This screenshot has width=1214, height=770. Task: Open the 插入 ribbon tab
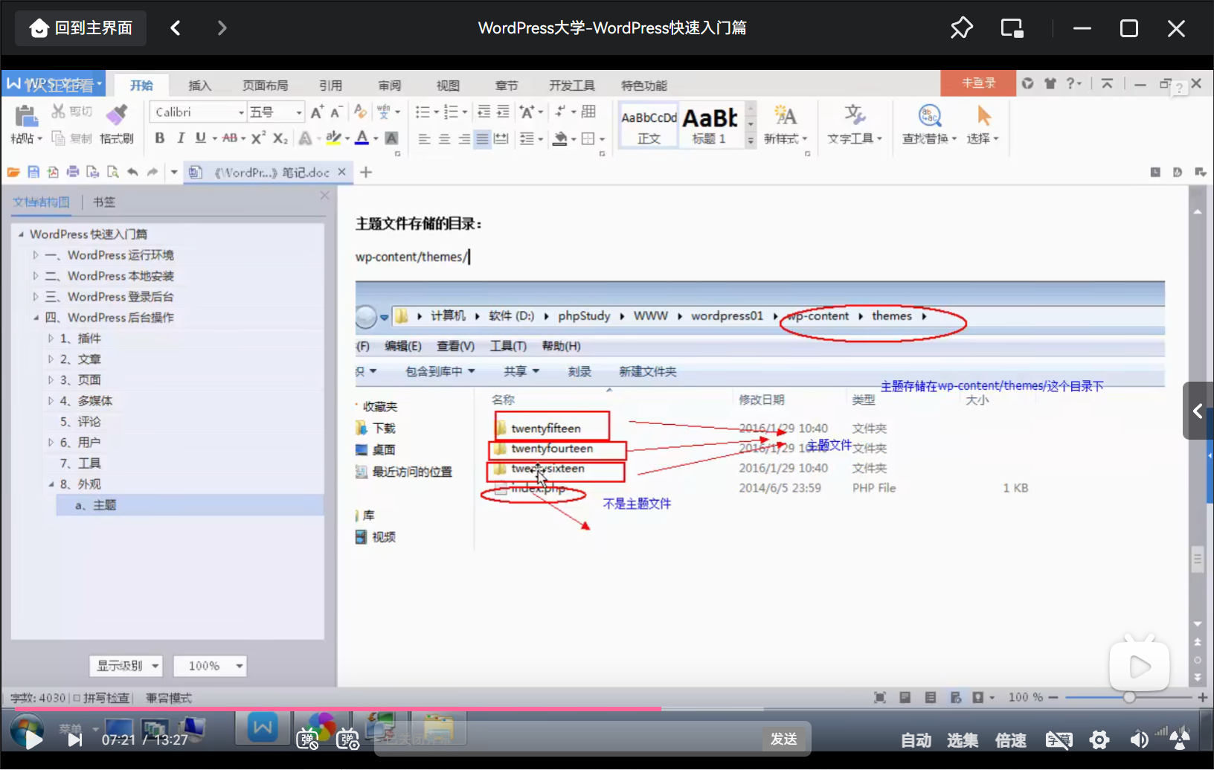pos(199,86)
